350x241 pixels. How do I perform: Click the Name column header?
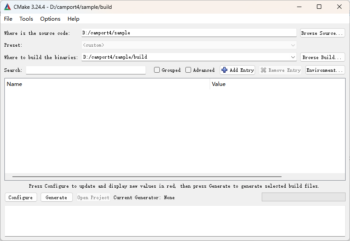pos(107,84)
